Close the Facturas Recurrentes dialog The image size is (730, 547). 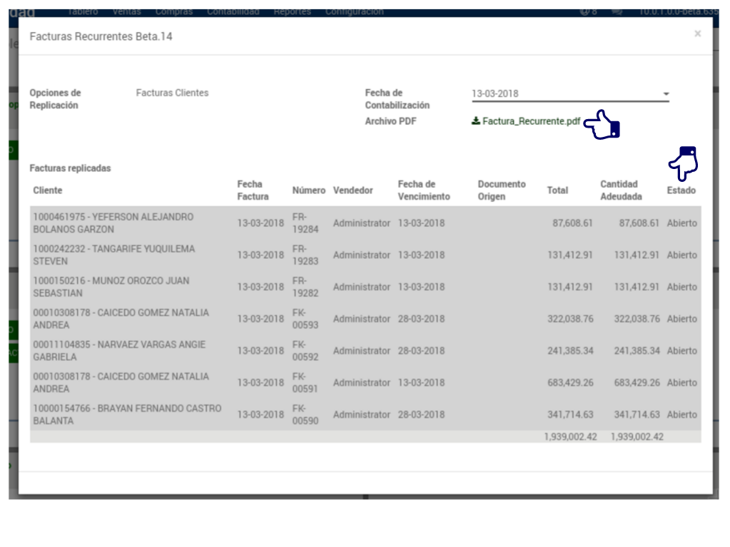point(697,34)
